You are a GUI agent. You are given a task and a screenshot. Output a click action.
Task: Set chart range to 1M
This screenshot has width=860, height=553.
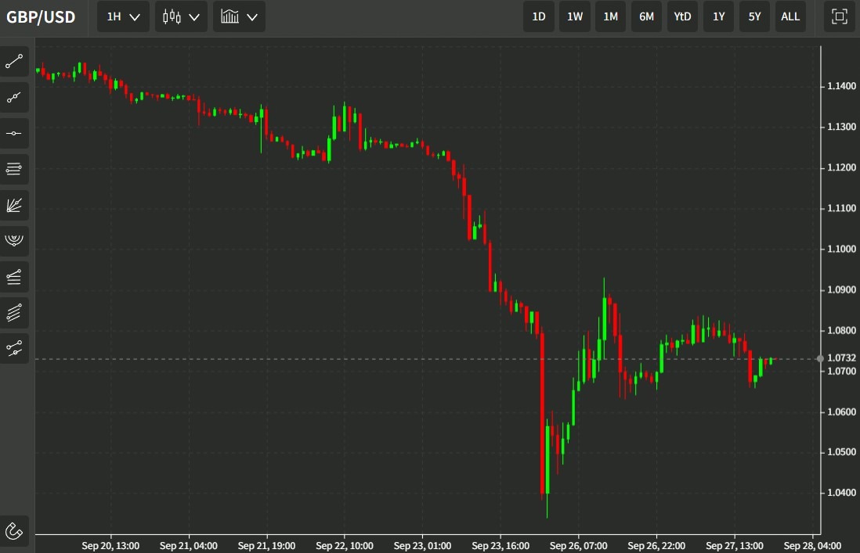(x=610, y=16)
